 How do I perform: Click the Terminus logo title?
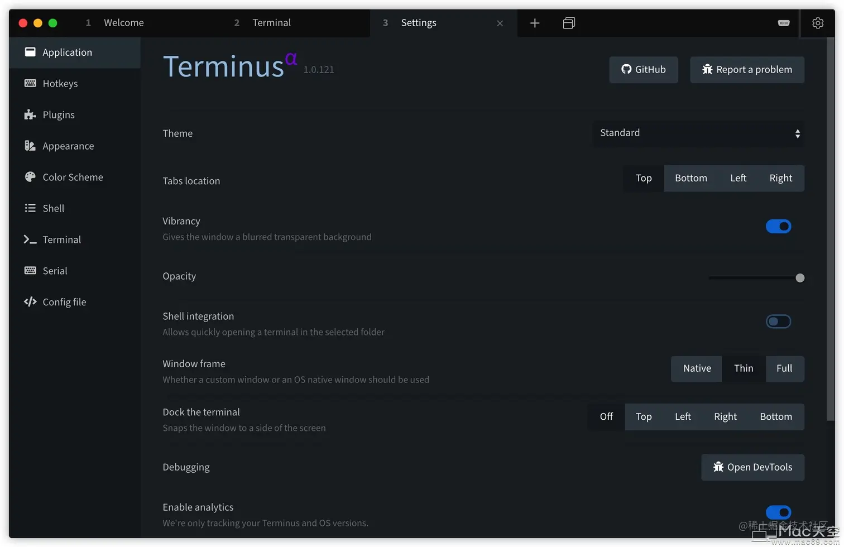pos(229,66)
